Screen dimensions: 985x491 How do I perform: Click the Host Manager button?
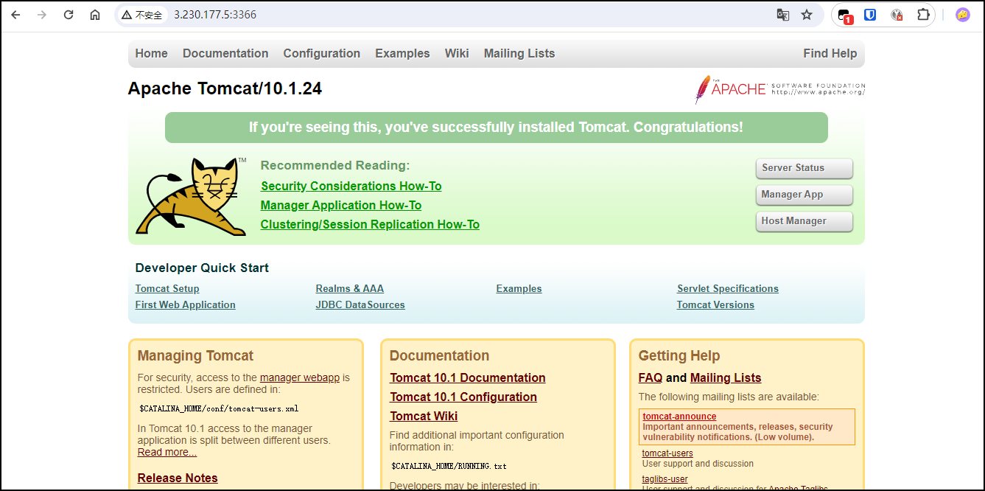(x=805, y=221)
